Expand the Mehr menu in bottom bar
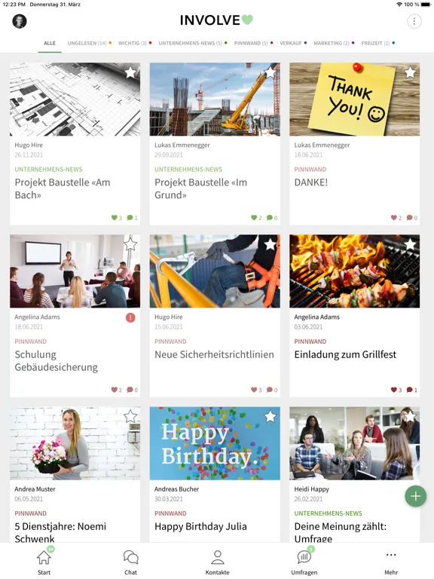Image resolution: width=434 pixels, height=579 pixels. [391, 562]
